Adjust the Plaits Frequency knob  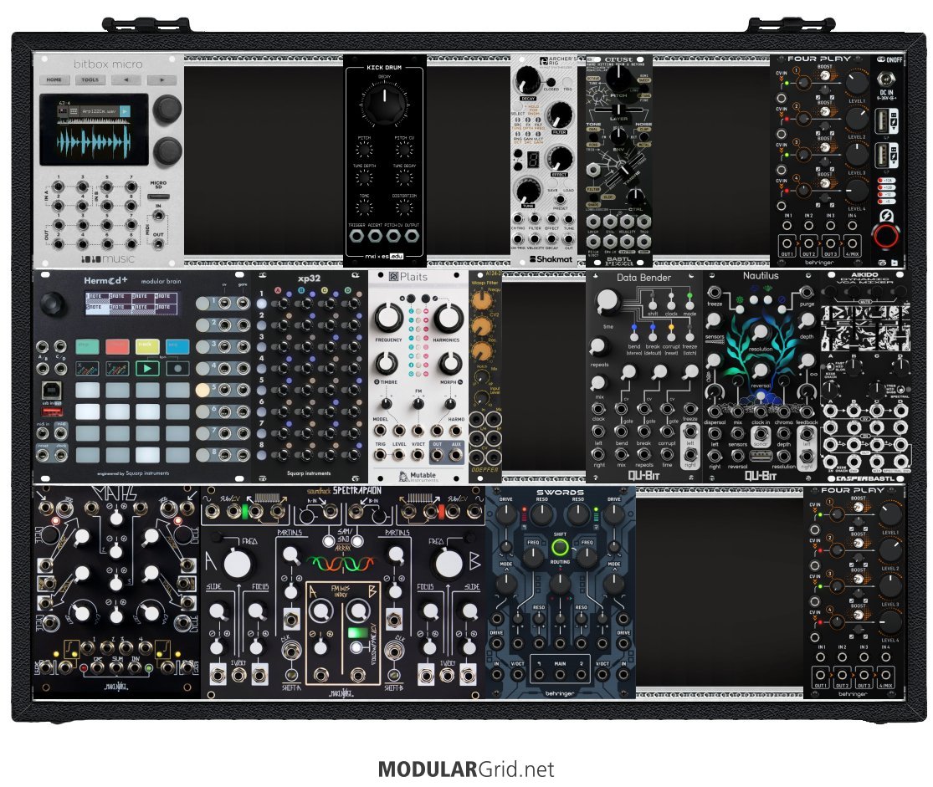[x=388, y=316]
